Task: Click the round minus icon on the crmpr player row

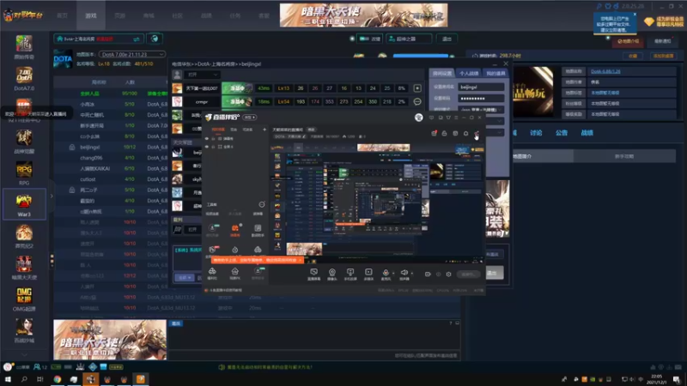Action: [x=417, y=101]
